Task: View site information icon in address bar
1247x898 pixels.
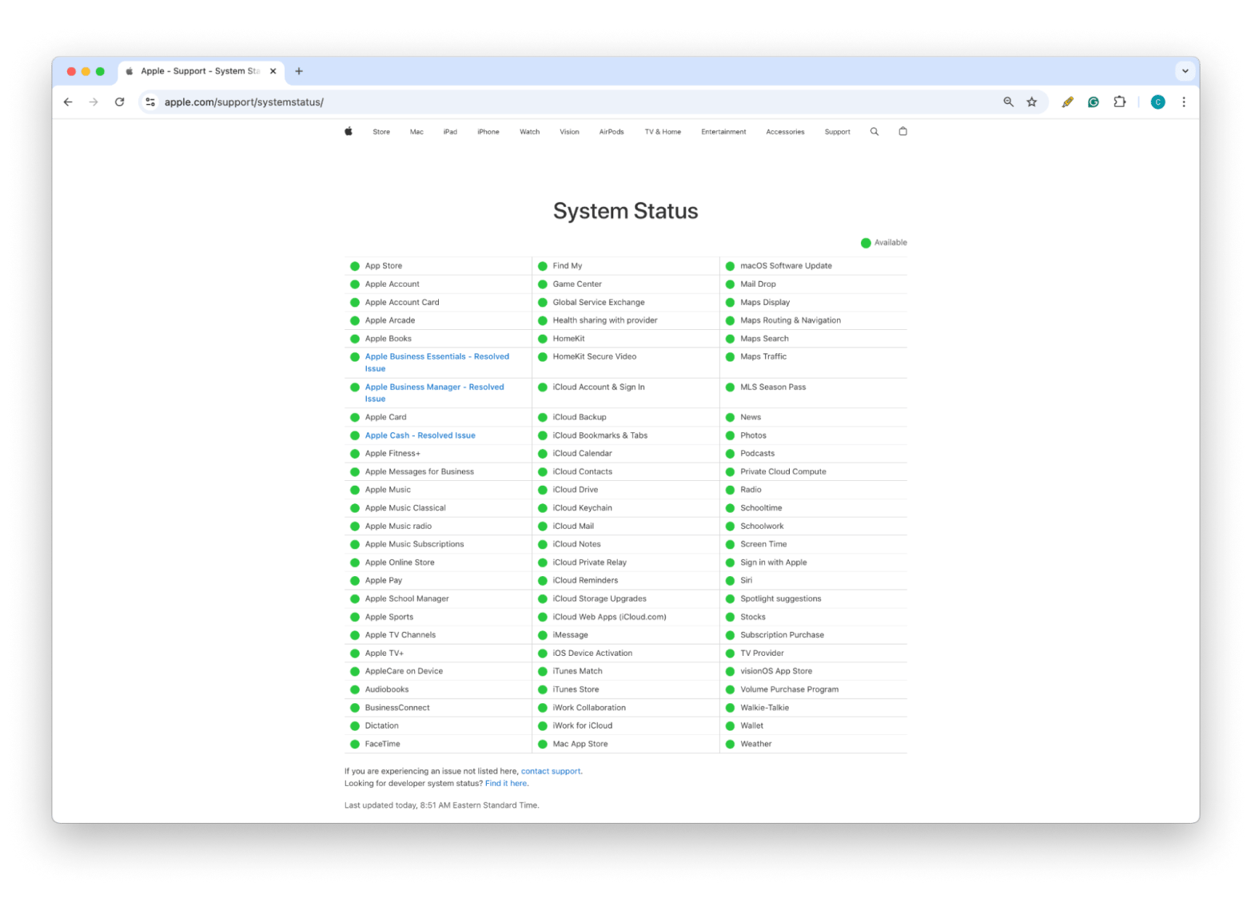Action: [x=150, y=102]
